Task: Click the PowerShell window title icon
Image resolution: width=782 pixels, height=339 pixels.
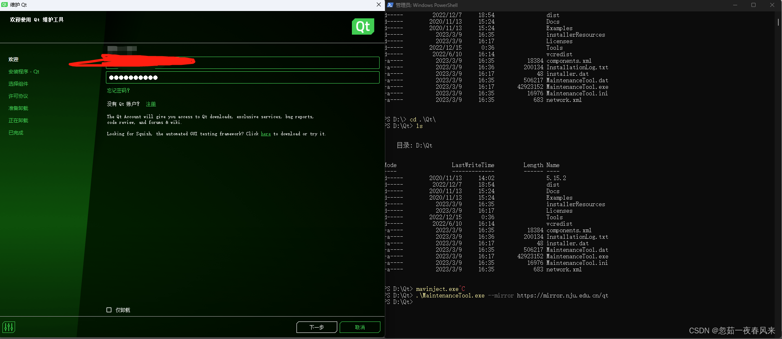Action: pos(390,5)
